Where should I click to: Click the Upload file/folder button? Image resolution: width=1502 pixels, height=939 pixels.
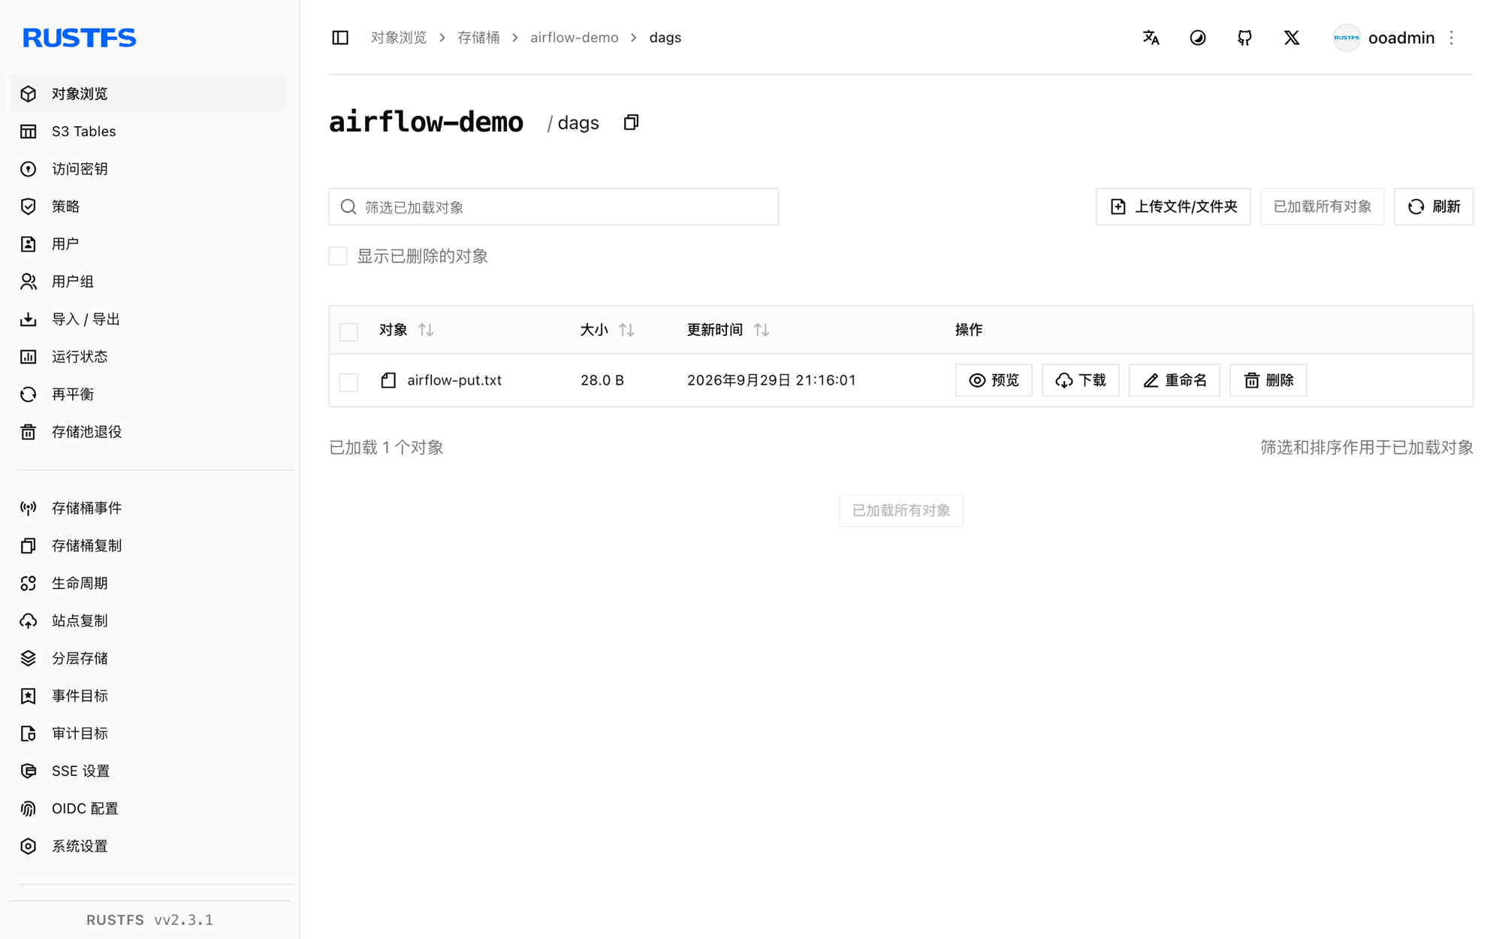pos(1173,207)
